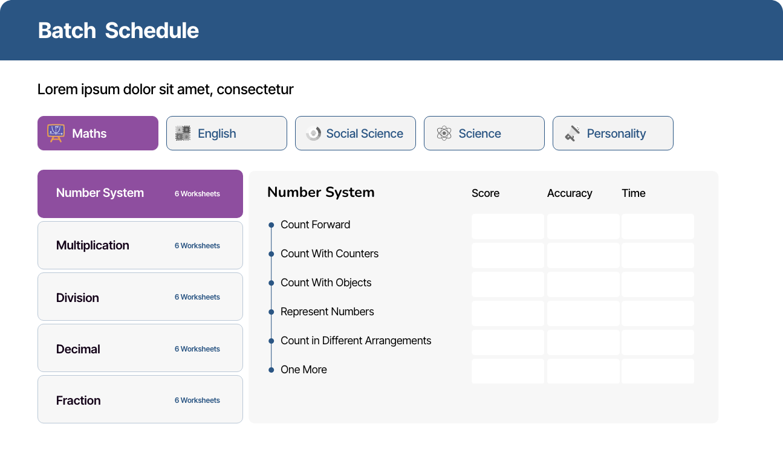Screen dimensions: 783x453
Task: Select the Multiplication topic card
Action: pos(140,245)
